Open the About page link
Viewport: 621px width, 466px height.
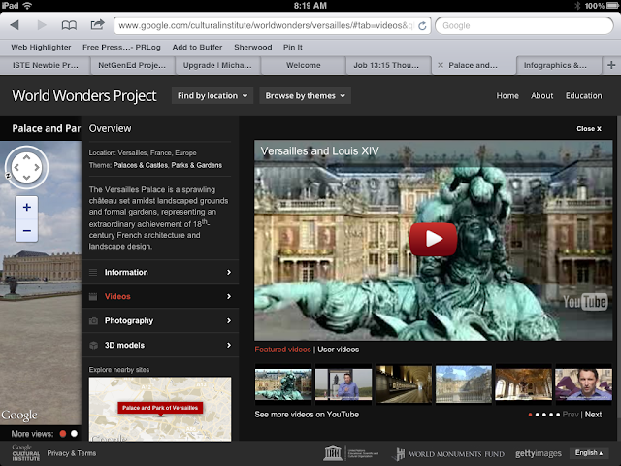(542, 95)
